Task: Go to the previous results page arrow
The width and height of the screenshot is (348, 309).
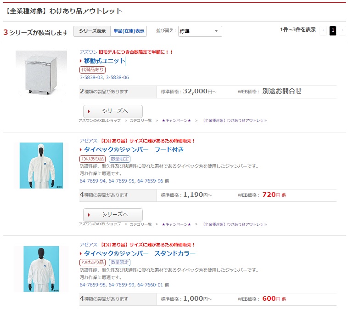Action: pos(323,31)
